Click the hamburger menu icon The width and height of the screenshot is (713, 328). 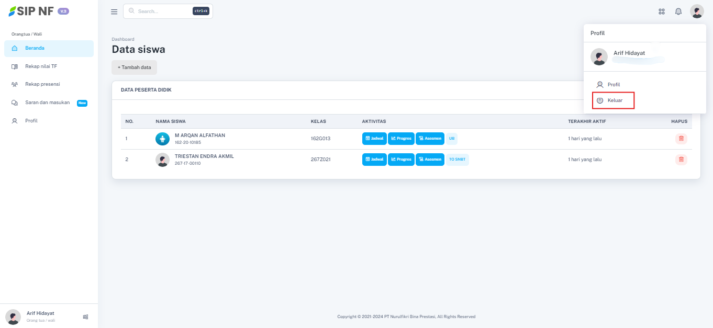[114, 12]
